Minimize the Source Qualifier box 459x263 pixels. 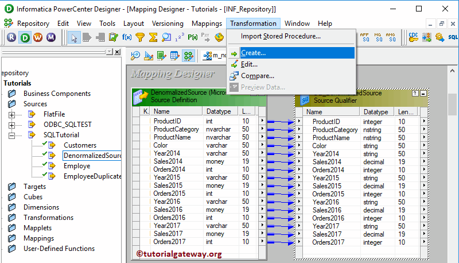[x=423, y=94]
